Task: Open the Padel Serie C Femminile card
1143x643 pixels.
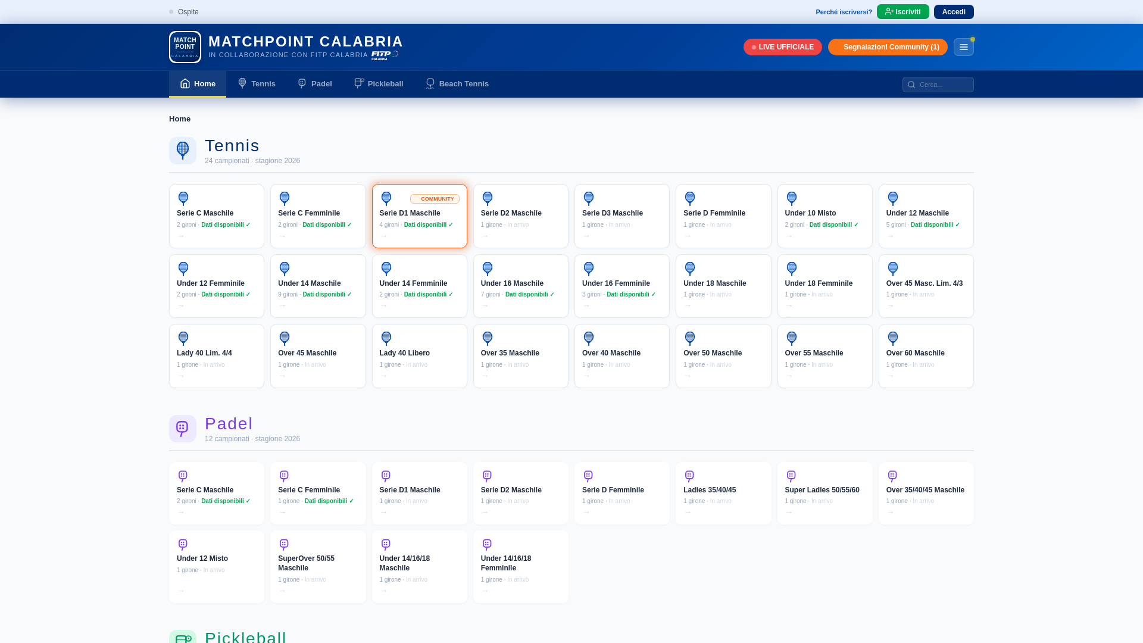Action: coord(318,494)
